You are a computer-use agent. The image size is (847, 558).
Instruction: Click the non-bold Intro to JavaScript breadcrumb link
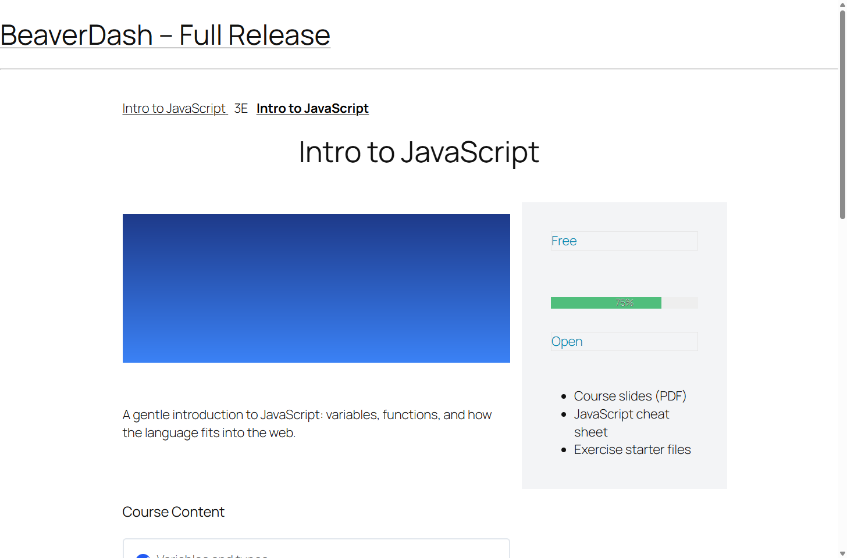pyautogui.click(x=175, y=109)
